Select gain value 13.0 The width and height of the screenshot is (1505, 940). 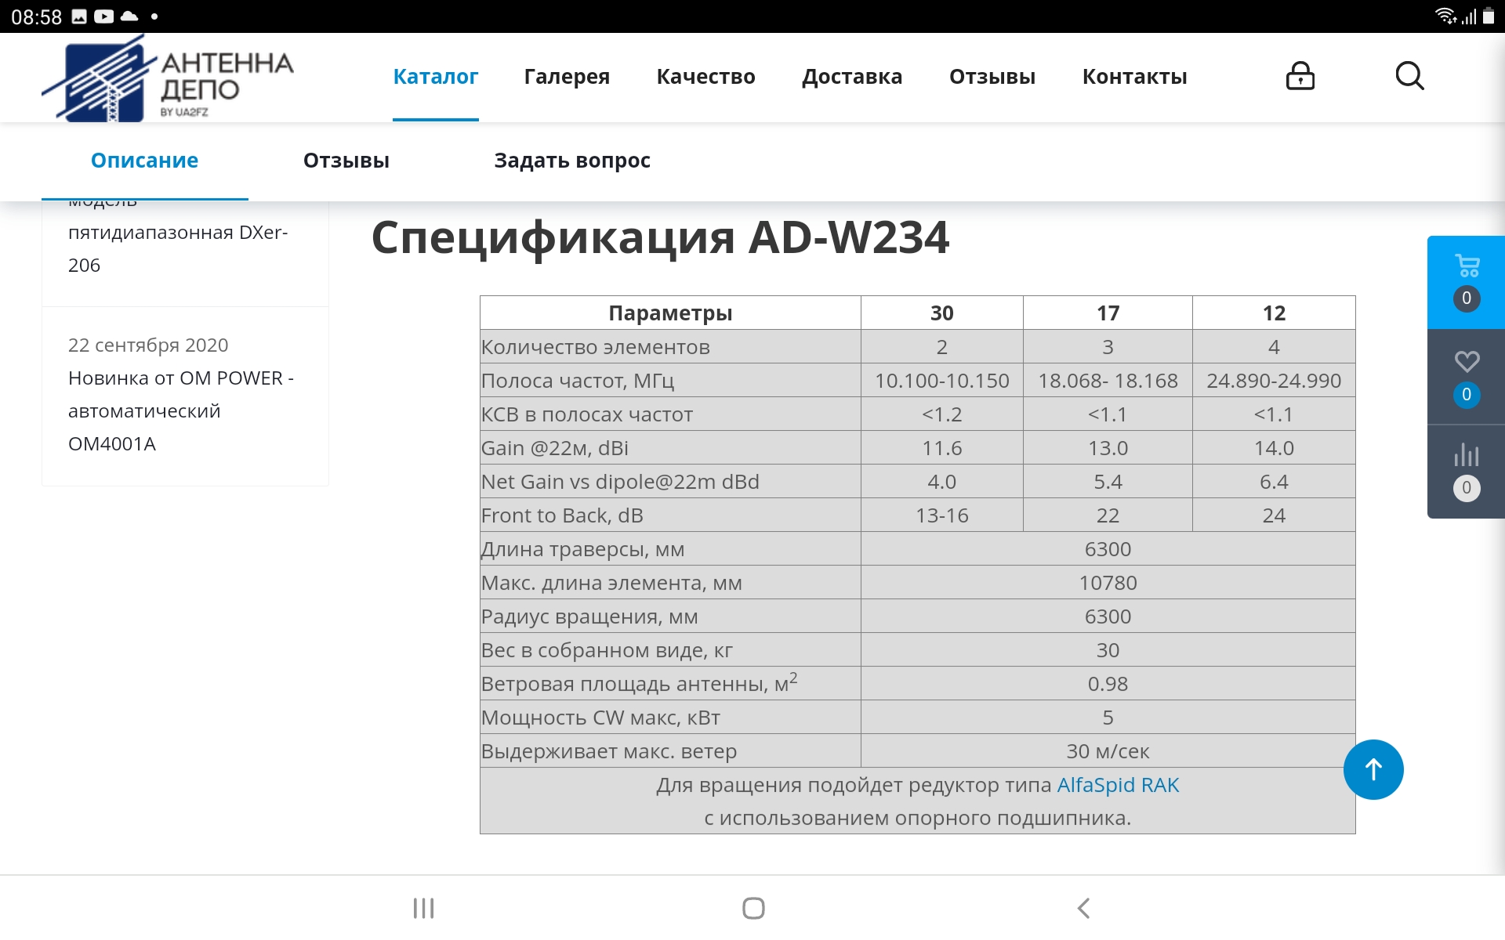click(1108, 448)
